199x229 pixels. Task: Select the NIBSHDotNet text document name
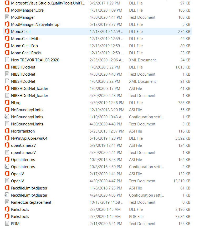(x=23, y=74)
